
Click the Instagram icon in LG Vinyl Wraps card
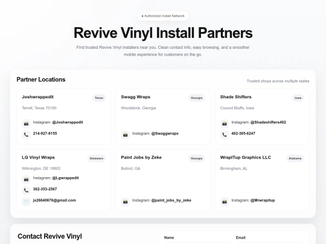point(26,180)
